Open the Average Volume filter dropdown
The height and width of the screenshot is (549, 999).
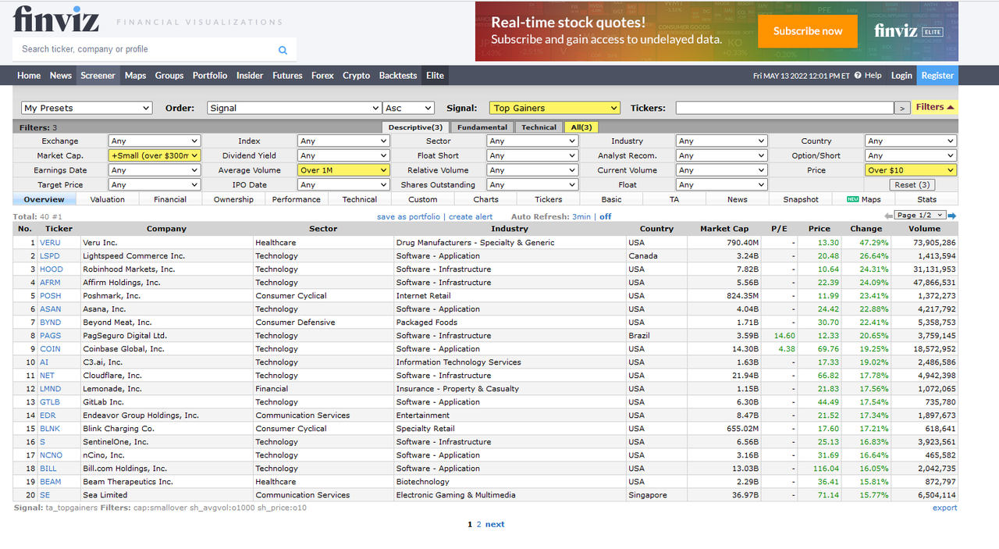tap(343, 170)
